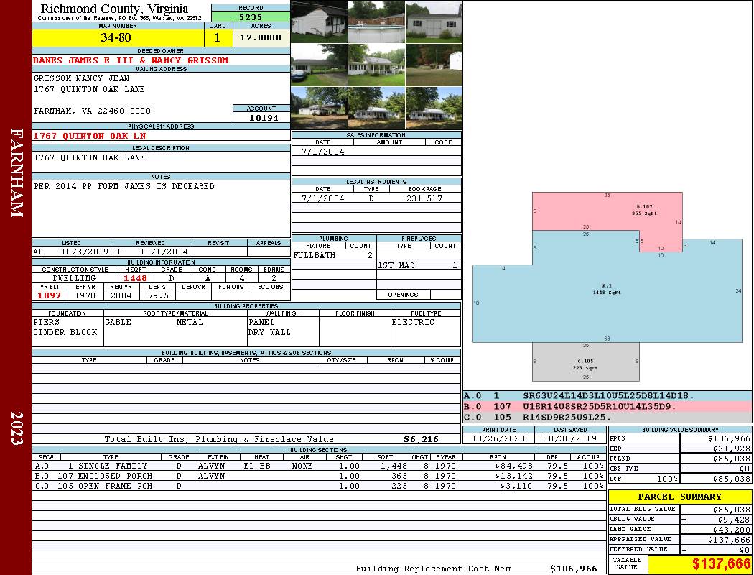
Task: Open the photo with parked blue car
Action: 320,65
